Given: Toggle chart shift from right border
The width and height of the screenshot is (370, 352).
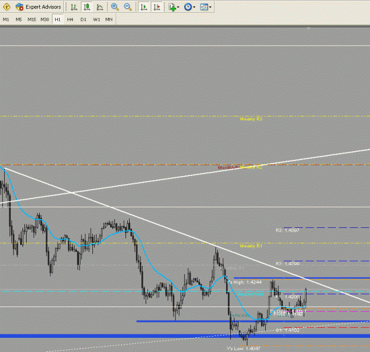Looking at the screenshot, I should 157,7.
